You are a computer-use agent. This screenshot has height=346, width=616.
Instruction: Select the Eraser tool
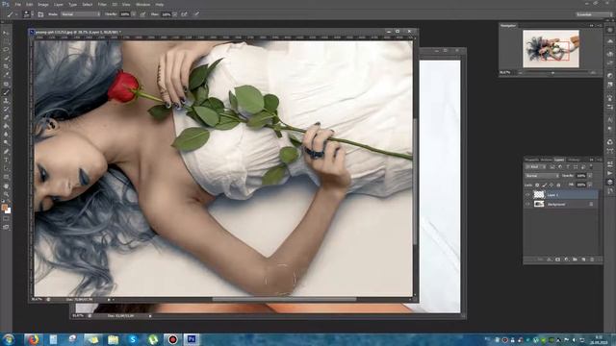6,117
